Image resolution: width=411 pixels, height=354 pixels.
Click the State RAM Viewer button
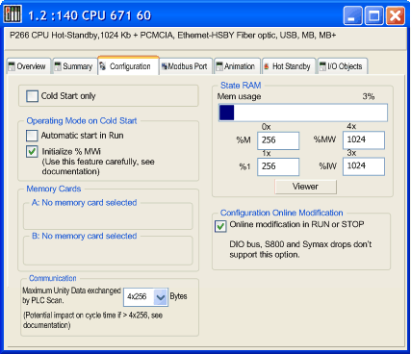[305, 187]
